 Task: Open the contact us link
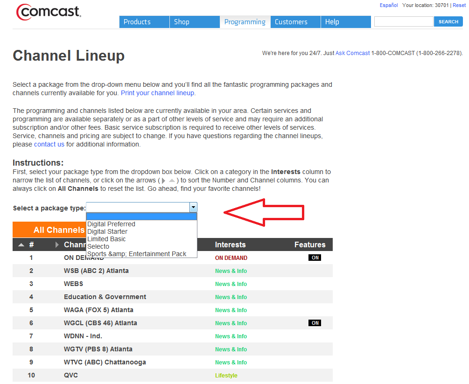pyautogui.click(x=49, y=144)
